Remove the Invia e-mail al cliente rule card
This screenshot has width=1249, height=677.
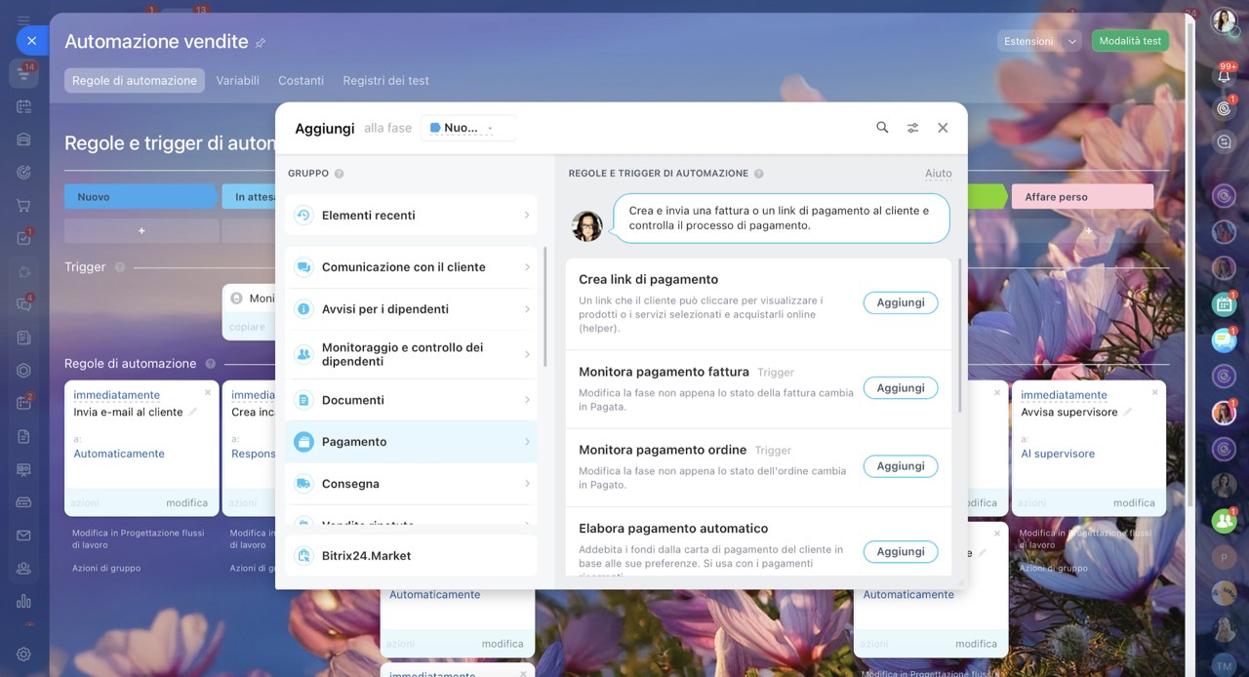(208, 392)
